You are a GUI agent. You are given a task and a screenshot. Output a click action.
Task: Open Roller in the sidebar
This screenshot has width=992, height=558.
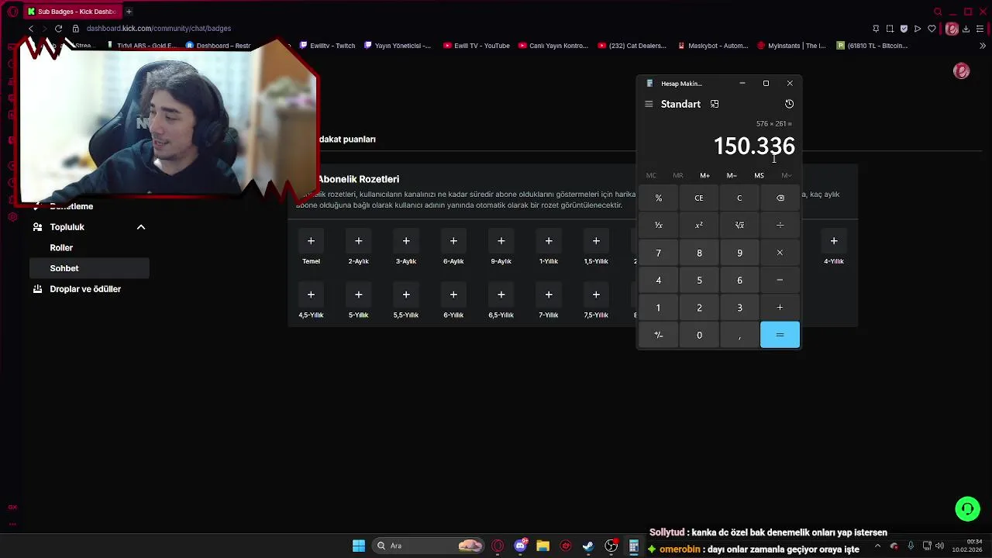(x=61, y=248)
